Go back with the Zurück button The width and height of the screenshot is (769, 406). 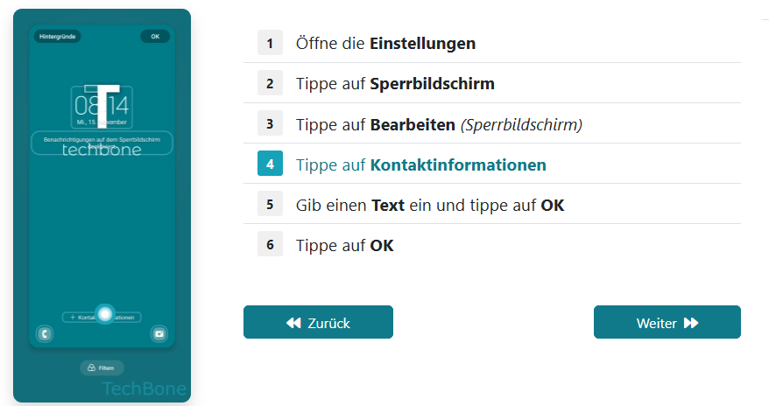(318, 322)
